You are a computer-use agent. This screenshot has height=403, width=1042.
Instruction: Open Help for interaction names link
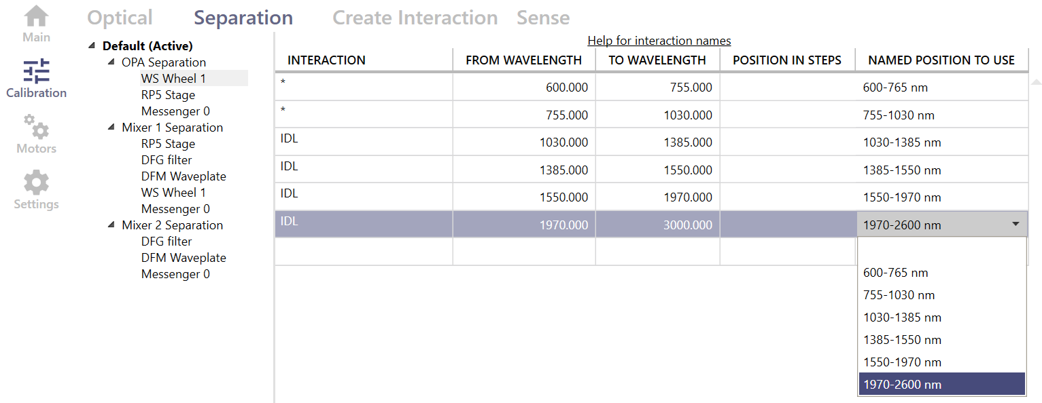coord(659,41)
